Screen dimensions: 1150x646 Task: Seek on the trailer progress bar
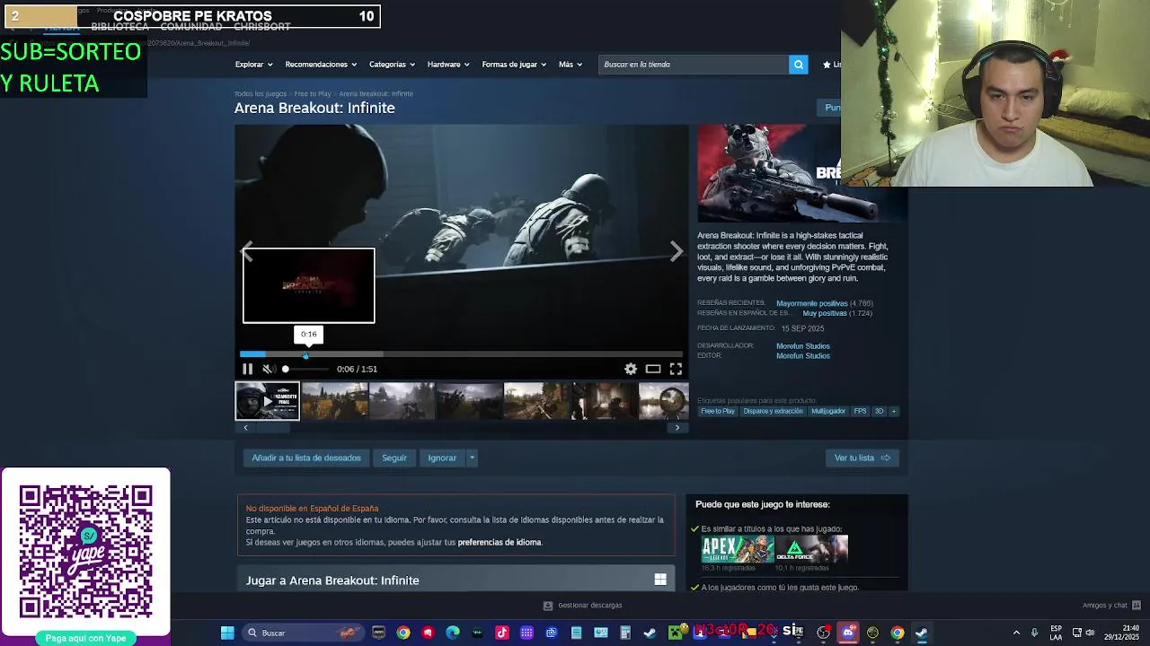461,354
